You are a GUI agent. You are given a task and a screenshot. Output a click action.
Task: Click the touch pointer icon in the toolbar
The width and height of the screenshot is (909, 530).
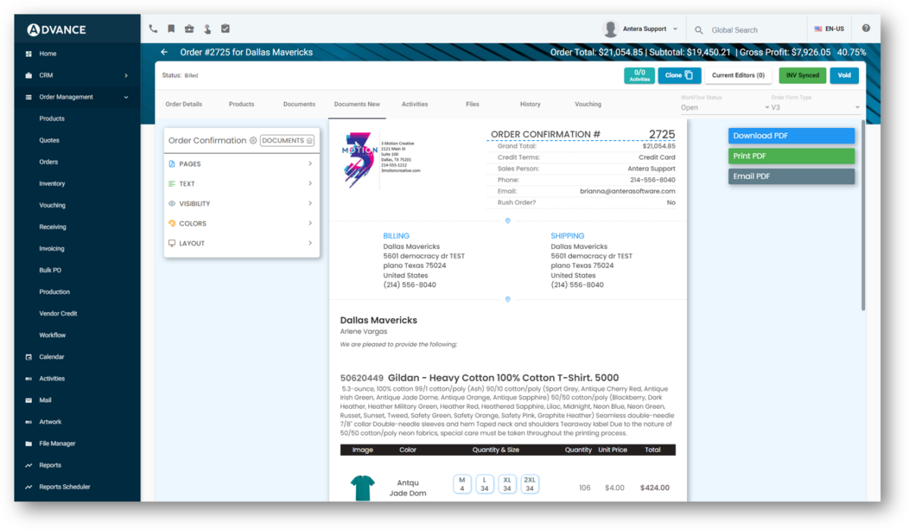(x=207, y=28)
